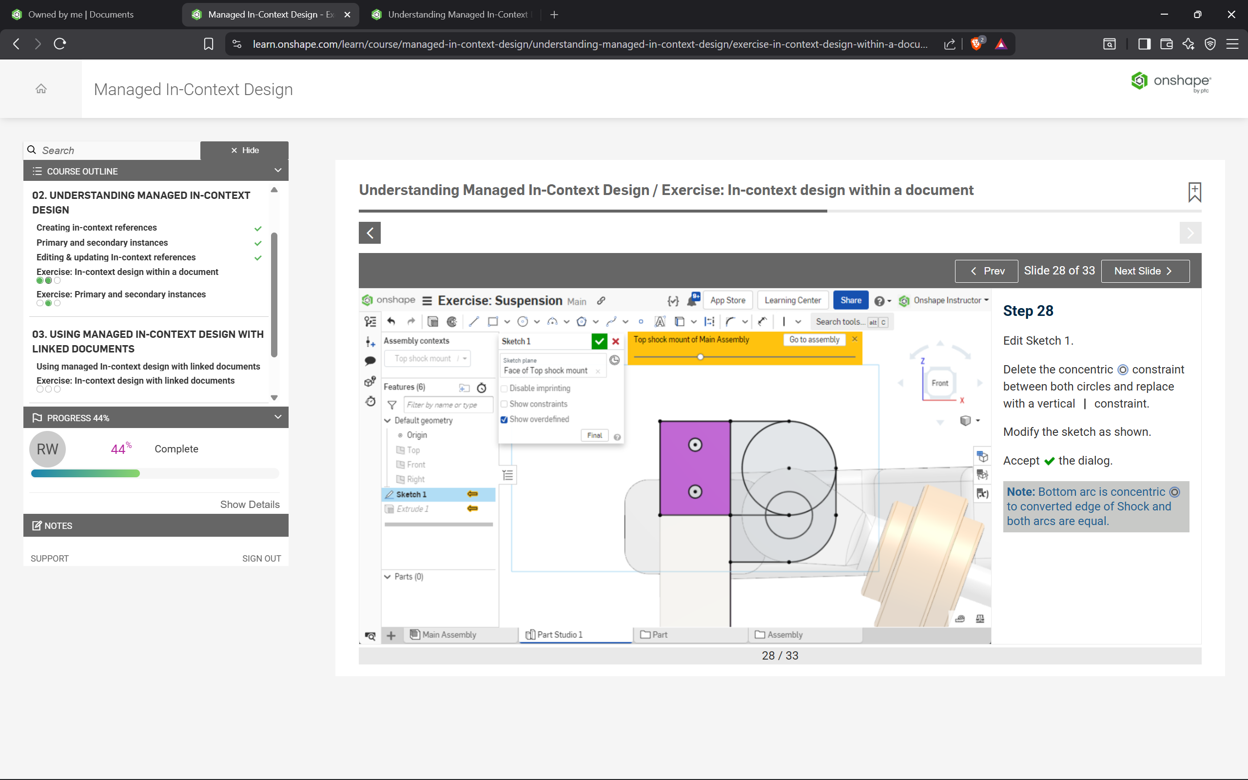Switch to Understanding Managed In-Context tab

(x=457, y=15)
